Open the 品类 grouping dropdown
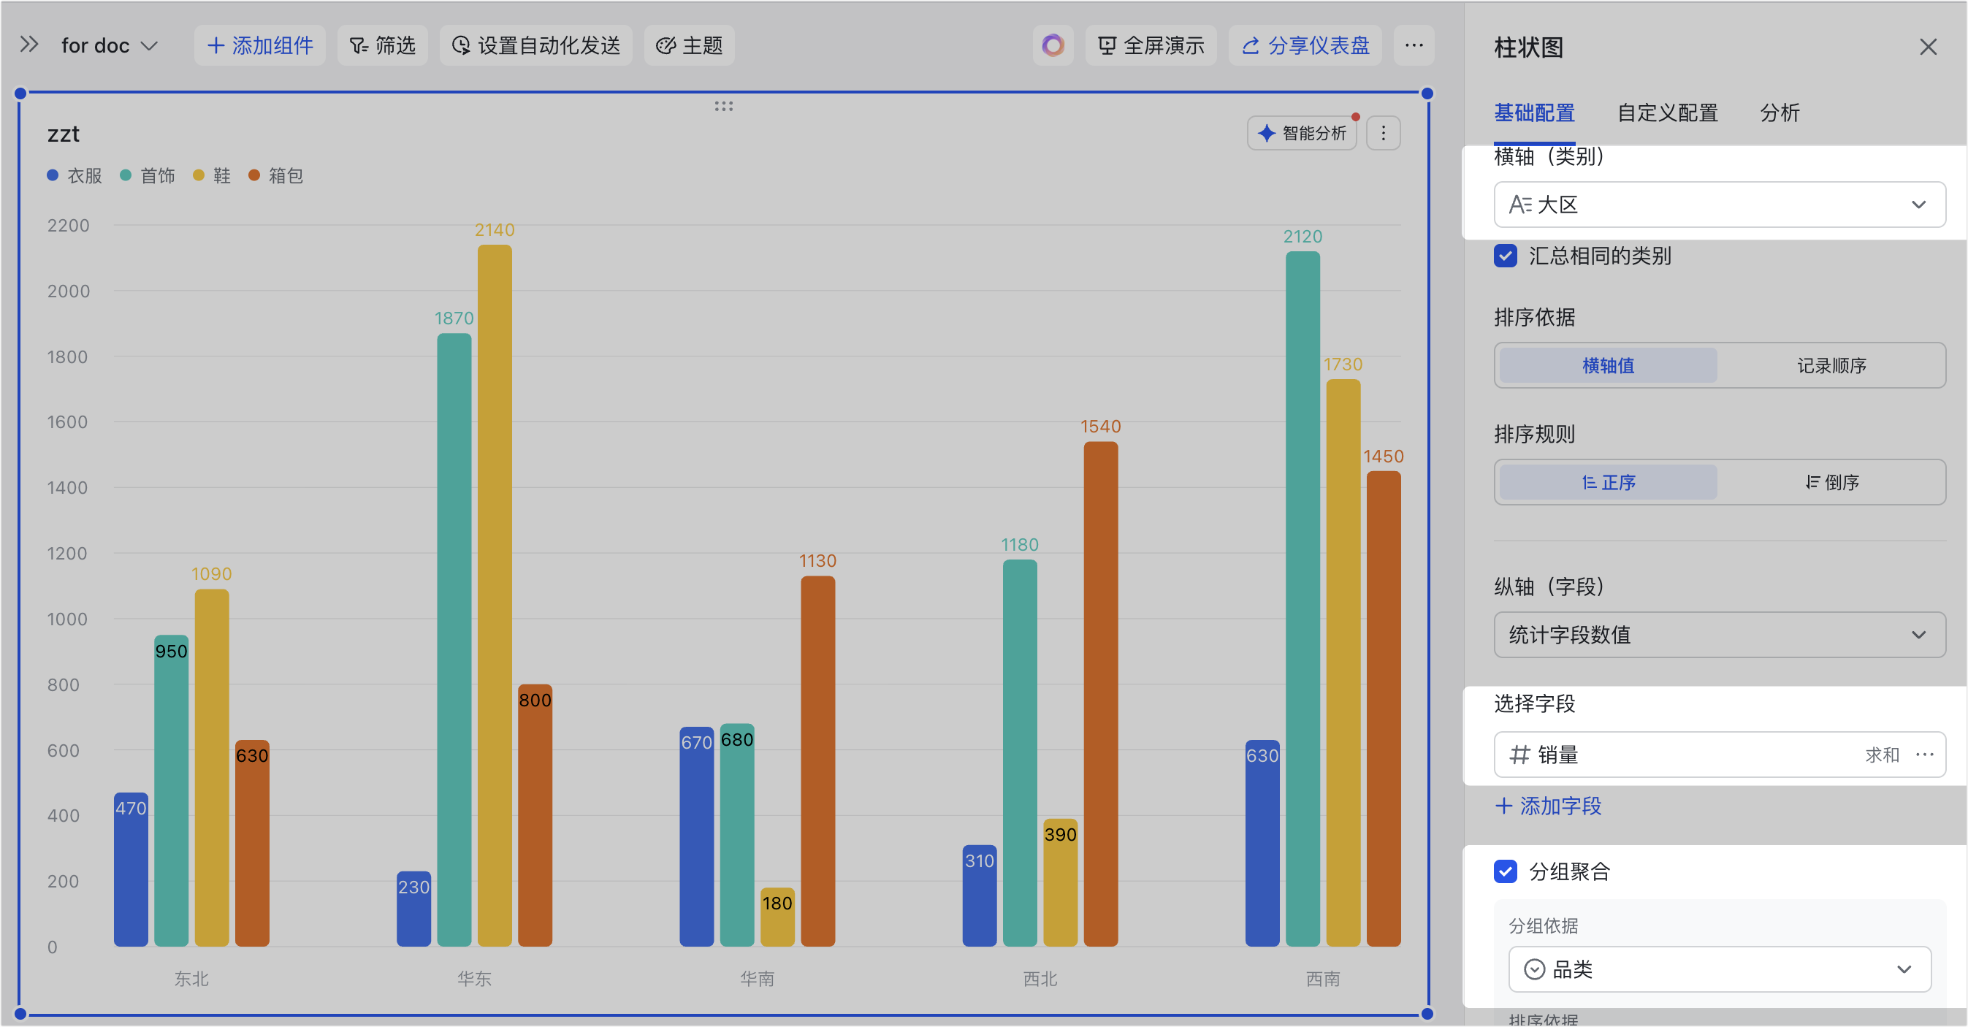This screenshot has width=1968, height=1027. click(x=1719, y=970)
